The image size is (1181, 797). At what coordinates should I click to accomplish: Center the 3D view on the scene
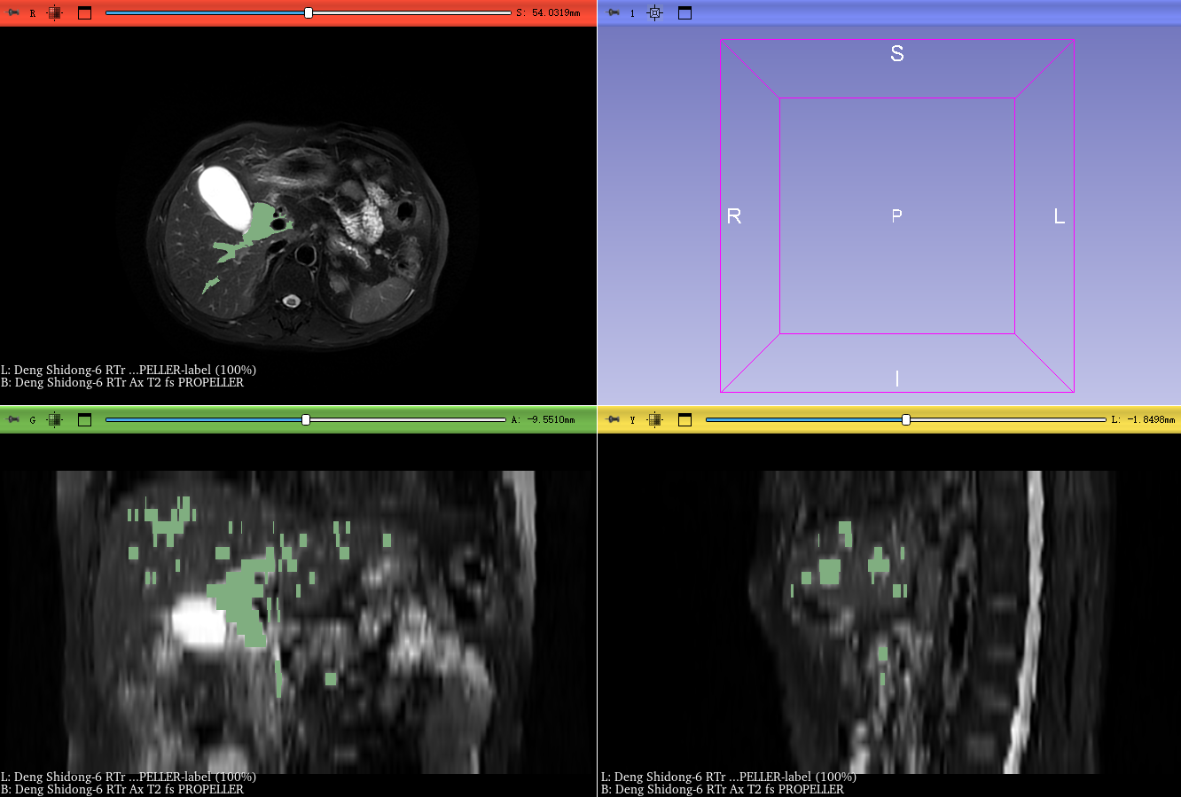coord(654,13)
